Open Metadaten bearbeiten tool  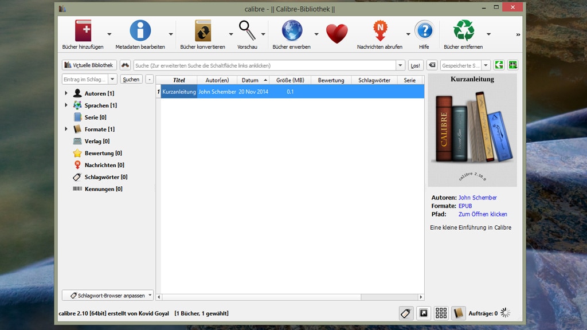point(140,30)
